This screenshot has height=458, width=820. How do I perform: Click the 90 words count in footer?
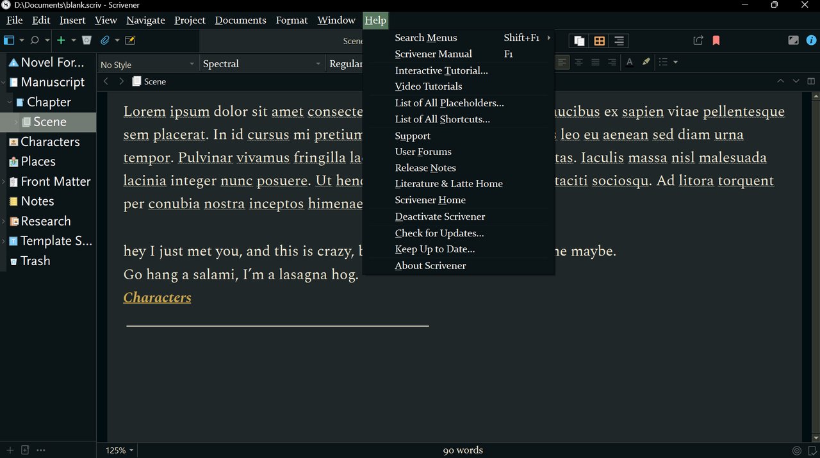463,450
